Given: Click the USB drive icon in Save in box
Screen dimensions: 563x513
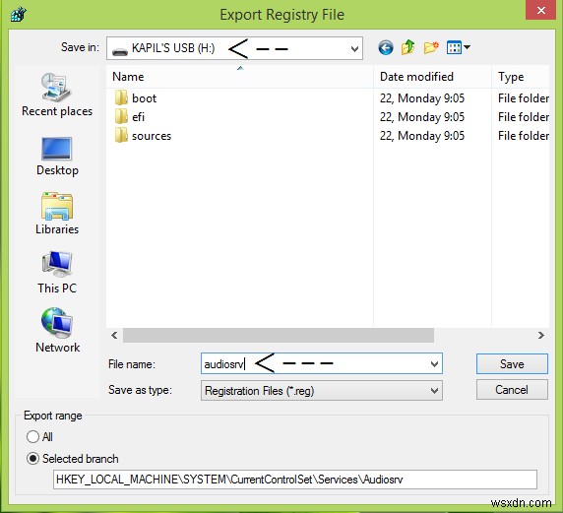Looking at the screenshot, I should pyautogui.click(x=120, y=51).
